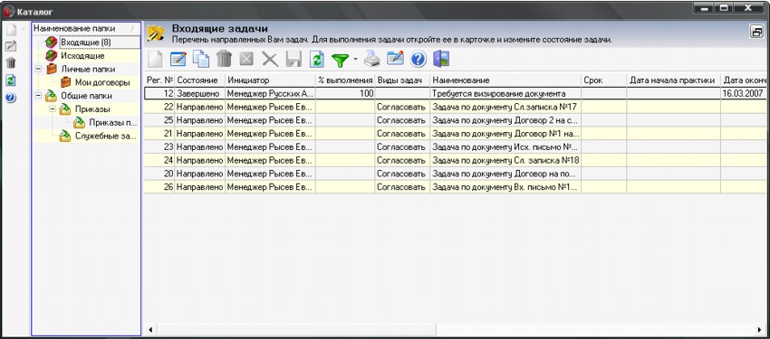Select the Приказы folder
770x339 pixels.
pos(92,109)
